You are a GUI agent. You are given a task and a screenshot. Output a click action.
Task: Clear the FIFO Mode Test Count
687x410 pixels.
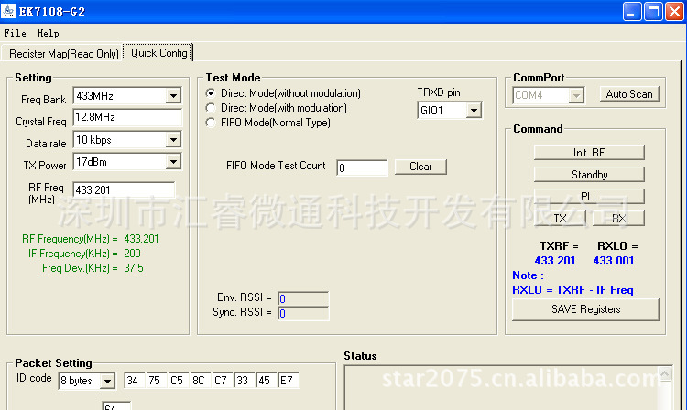point(420,167)
